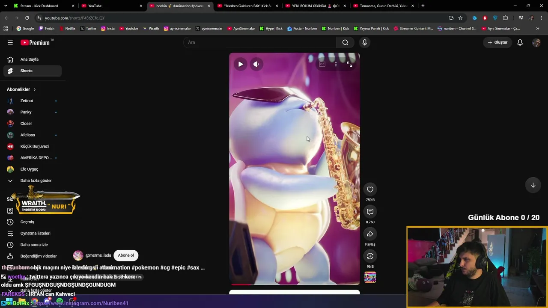The image size is (548, 308).
Task: Show more subscriptions under Efe Uygaç
Action: (x=33, y=181)
